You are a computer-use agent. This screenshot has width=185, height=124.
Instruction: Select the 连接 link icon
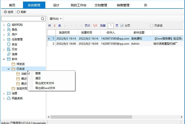coord(8,54)
